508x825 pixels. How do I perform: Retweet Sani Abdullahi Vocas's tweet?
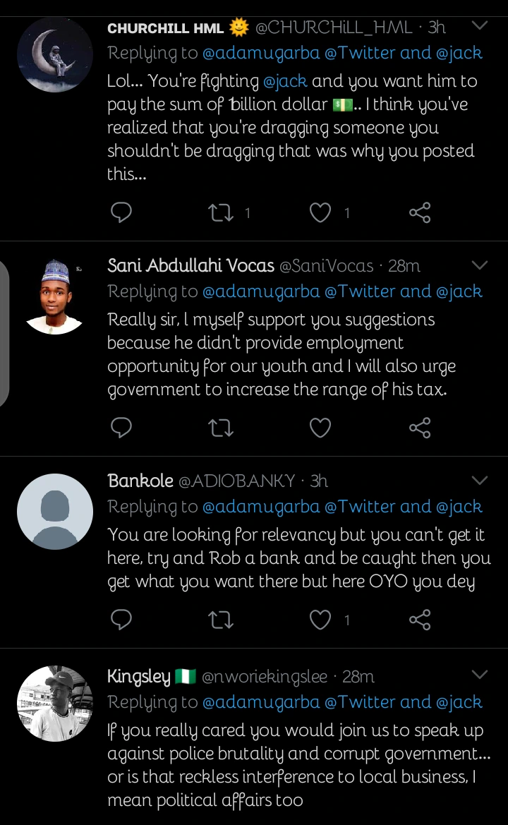222,427
